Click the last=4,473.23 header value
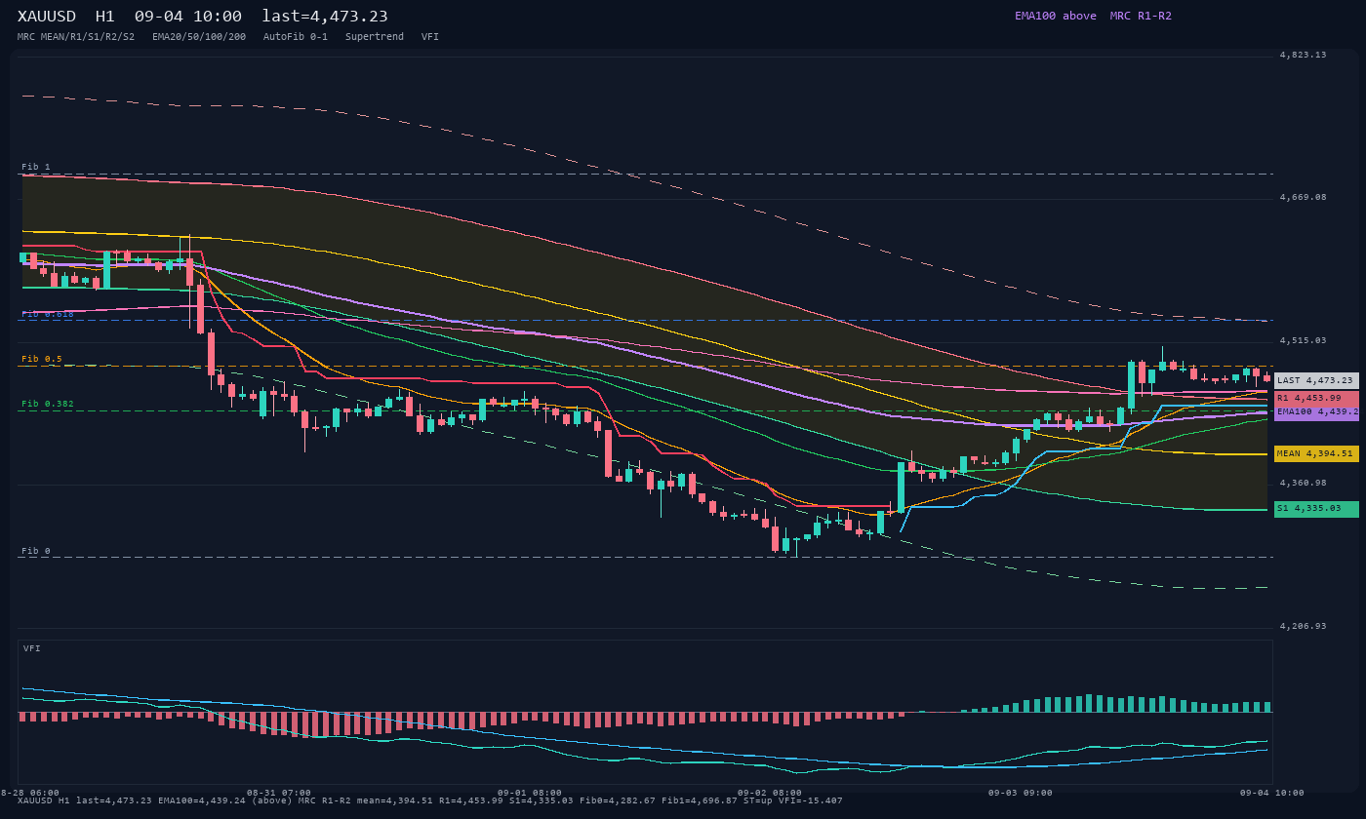Viewport: 1366px width, 819px height. (x=325, y=17)
